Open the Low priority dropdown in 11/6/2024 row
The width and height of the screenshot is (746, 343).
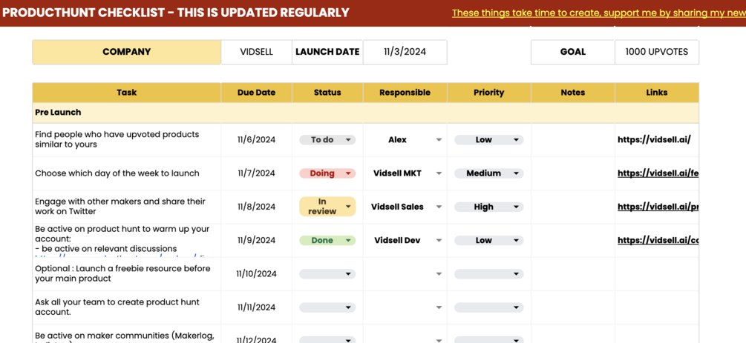[x=488, y=140]
